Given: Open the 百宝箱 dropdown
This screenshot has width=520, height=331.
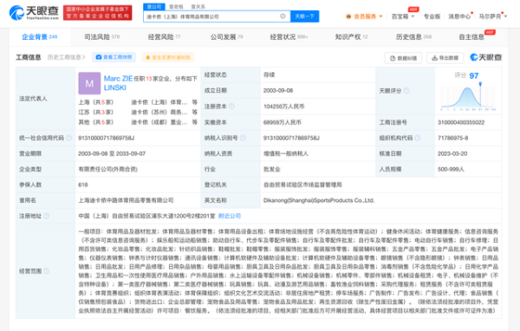Looking at the screenshot, I should 403,16.
